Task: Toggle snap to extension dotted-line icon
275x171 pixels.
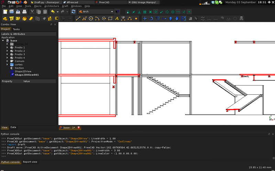Action: click(178, 12)
